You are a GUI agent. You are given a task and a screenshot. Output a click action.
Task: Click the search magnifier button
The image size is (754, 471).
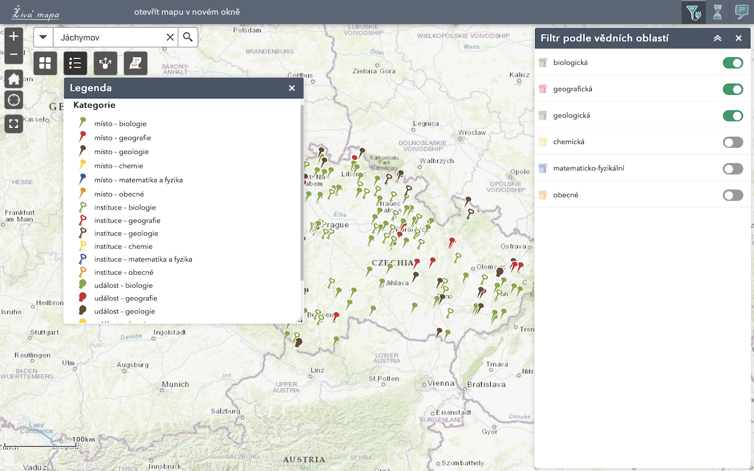(188, 37)
